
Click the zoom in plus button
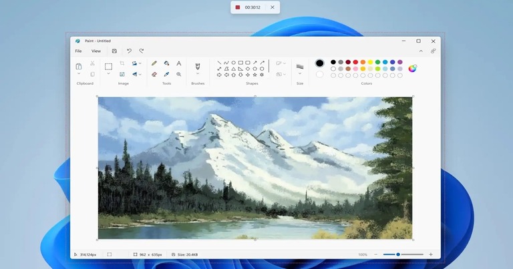pos(431,254)
